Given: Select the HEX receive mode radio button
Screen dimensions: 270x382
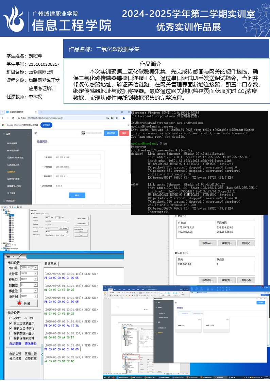Looking at the screenshot, I should coord(26,318).
